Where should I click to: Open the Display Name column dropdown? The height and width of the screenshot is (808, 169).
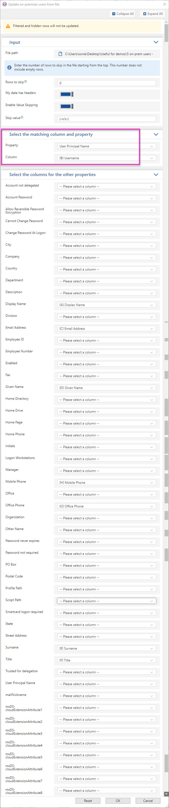pos(106,305)
